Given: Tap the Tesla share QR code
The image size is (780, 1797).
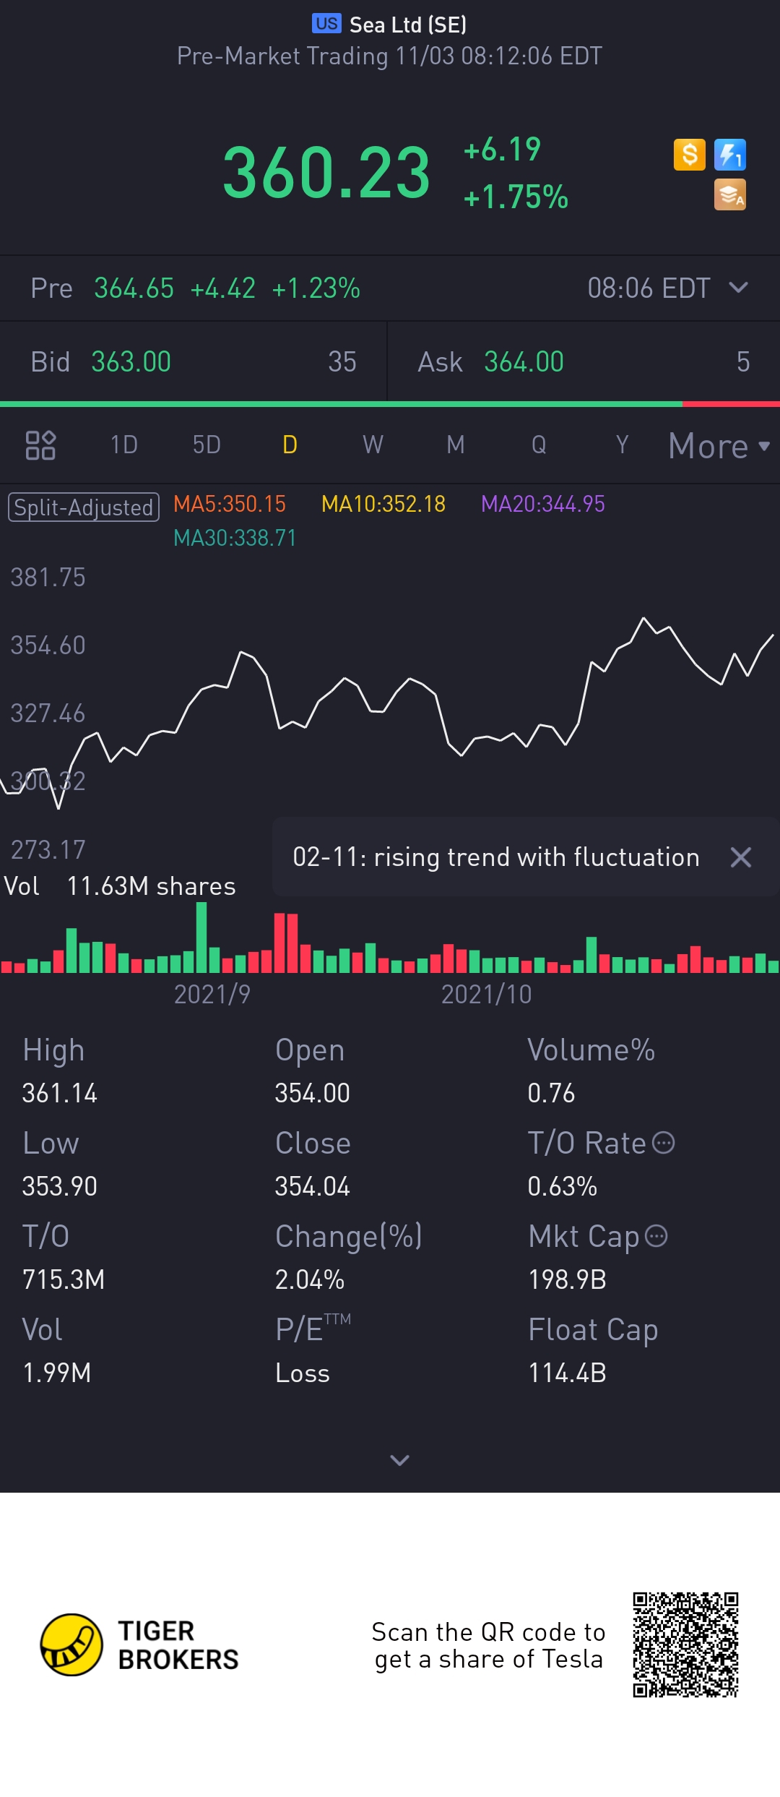Looking at the screenshot, I should click(685, 1644).
